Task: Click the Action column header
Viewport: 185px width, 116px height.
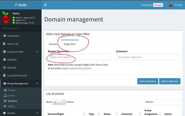Action: [168, 114]
